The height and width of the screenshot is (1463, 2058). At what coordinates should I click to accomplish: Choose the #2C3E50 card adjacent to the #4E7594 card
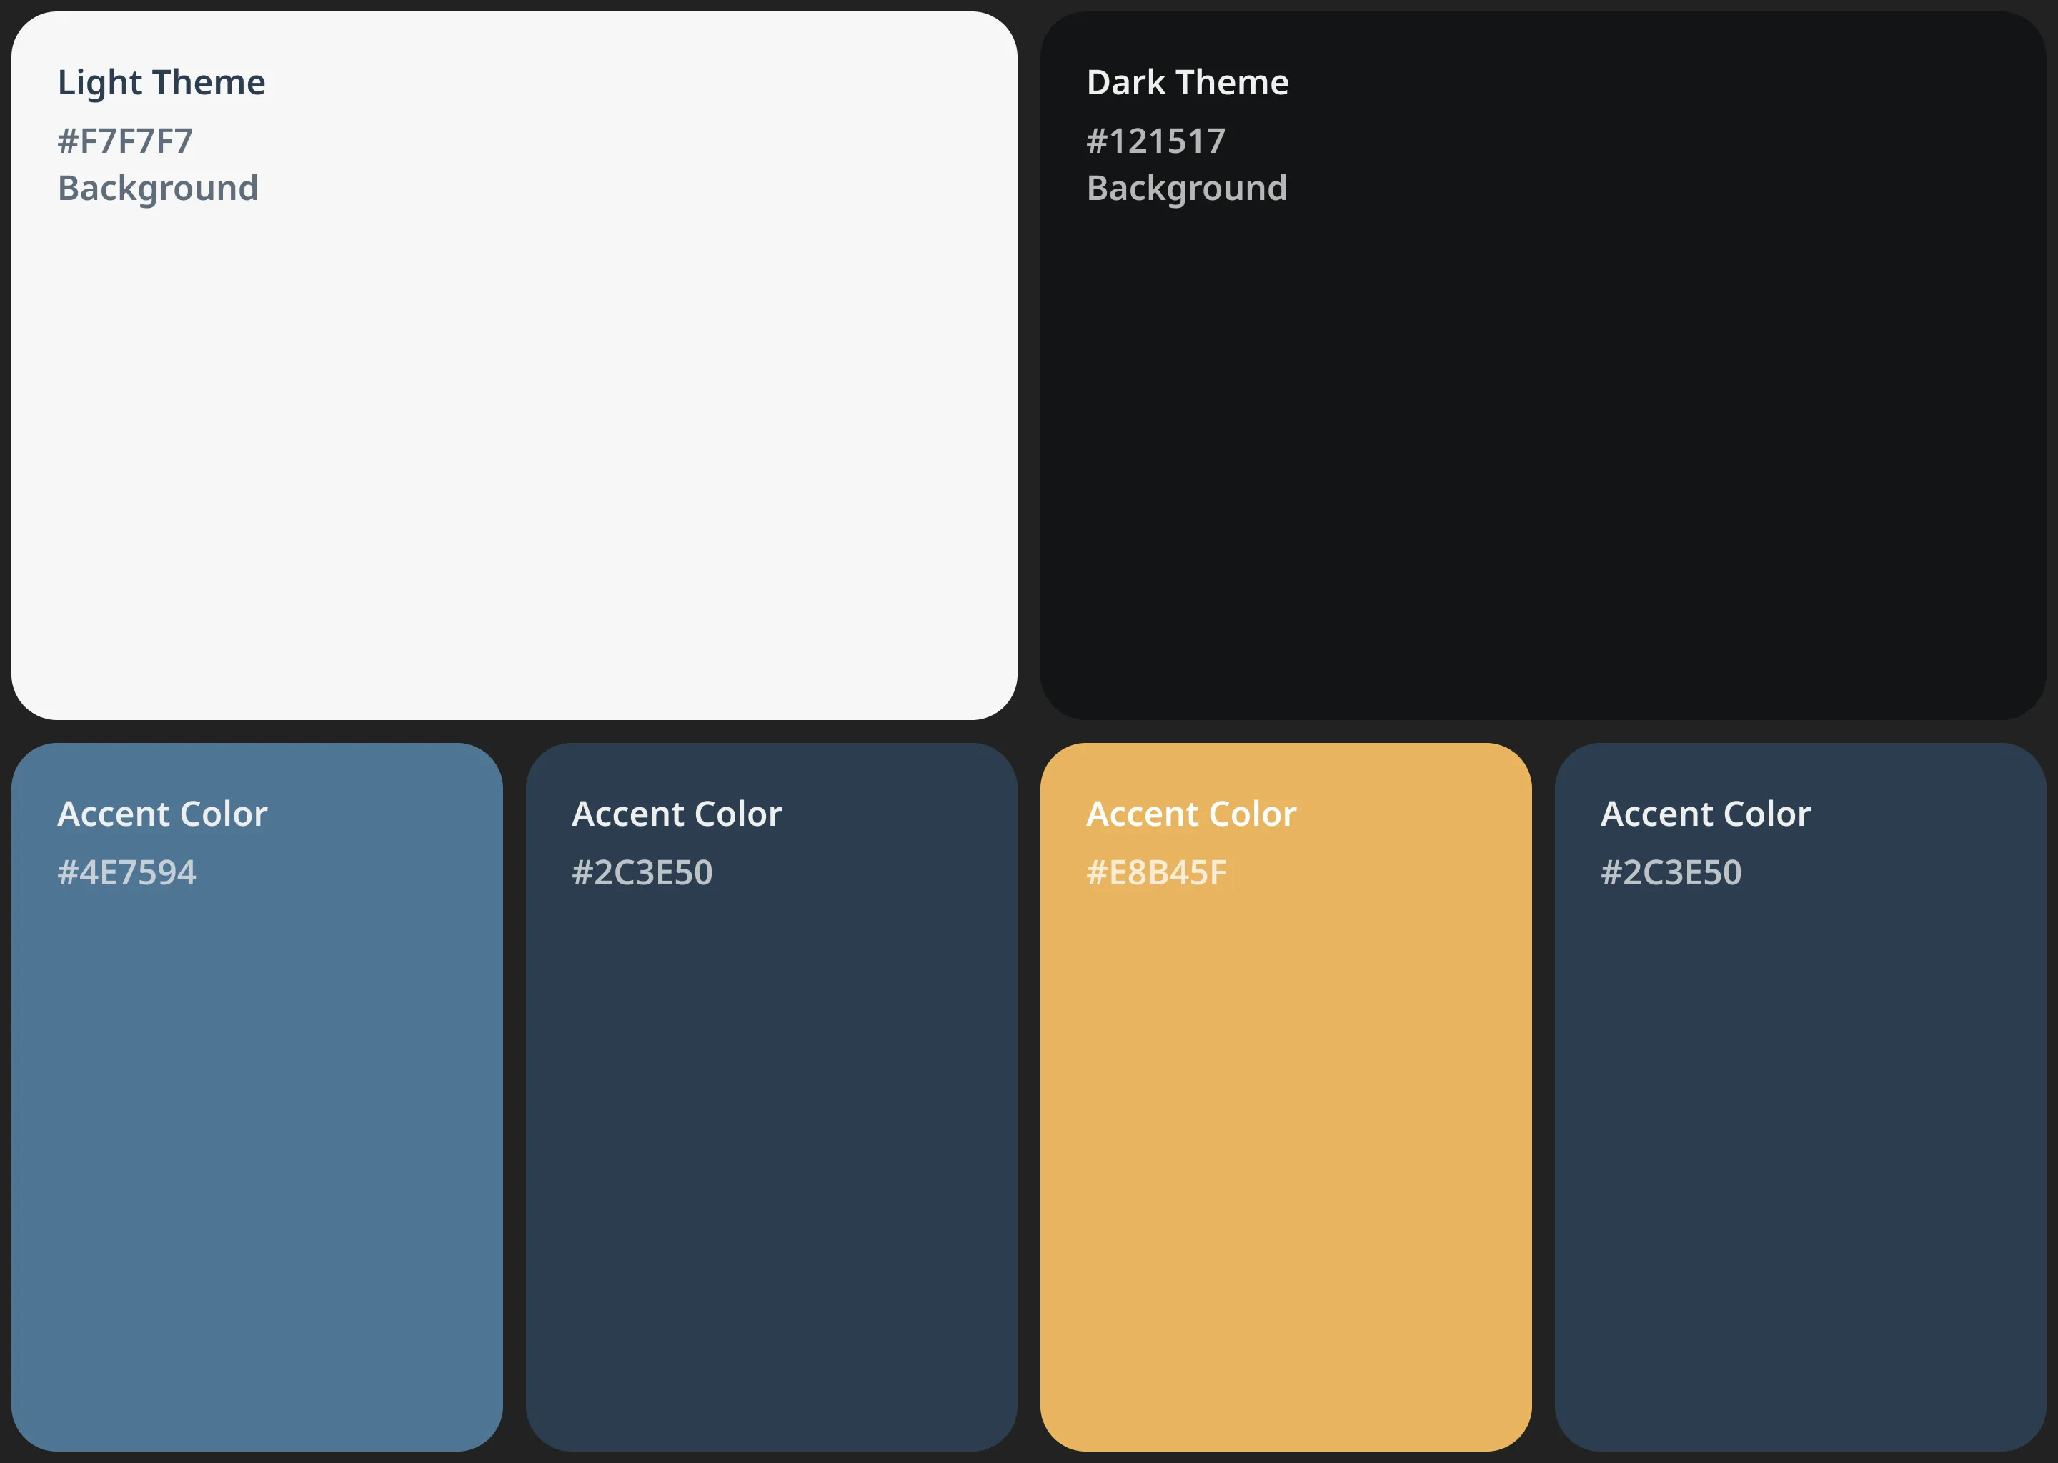(x=771, y=1097)
